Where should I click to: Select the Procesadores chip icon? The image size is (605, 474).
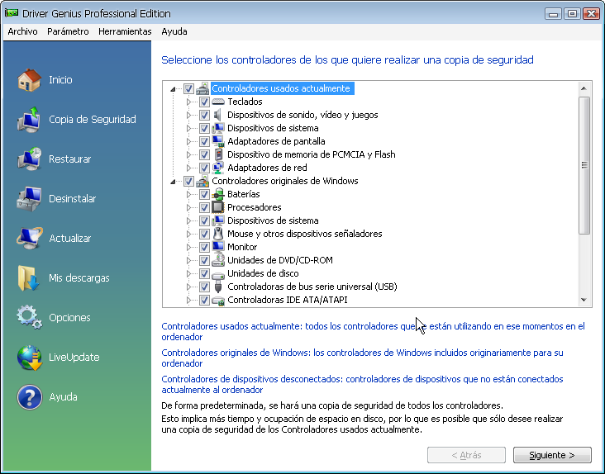218,207
